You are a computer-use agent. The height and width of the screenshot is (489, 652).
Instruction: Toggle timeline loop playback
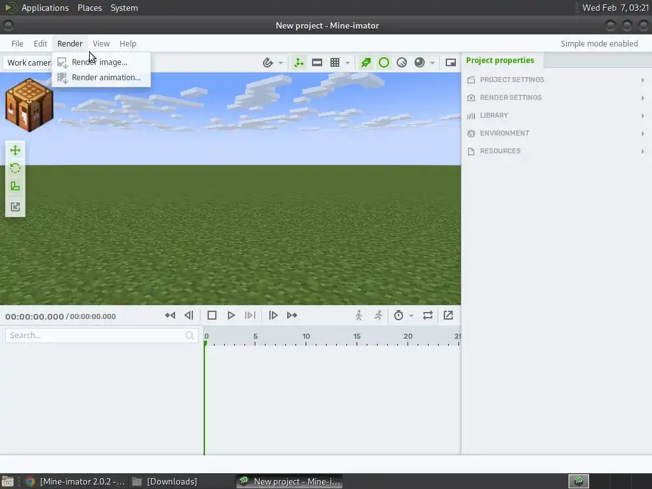click(x=428, y=315)
